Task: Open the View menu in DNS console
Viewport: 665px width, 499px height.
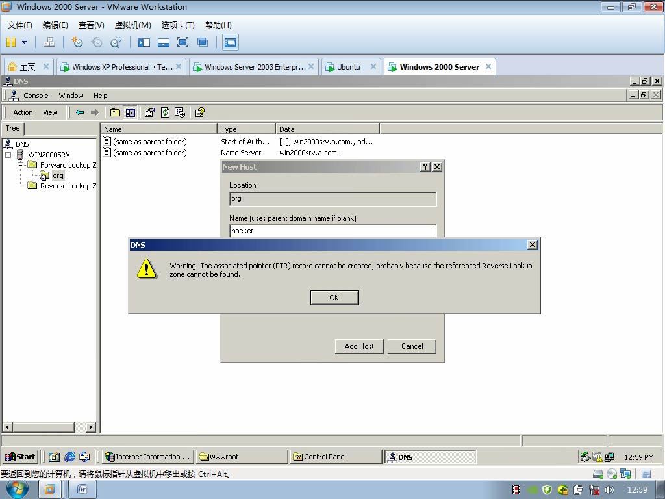Action: click(x=50, y=112)
